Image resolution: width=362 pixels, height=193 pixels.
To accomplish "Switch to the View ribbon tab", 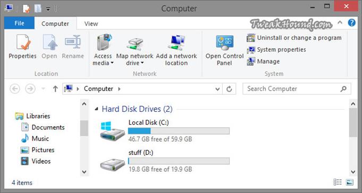I will click(91, 23).
